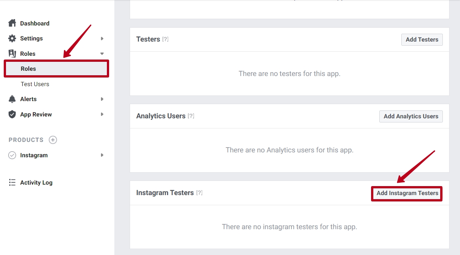Click the Settings gear icon

(x=12, y=38)
